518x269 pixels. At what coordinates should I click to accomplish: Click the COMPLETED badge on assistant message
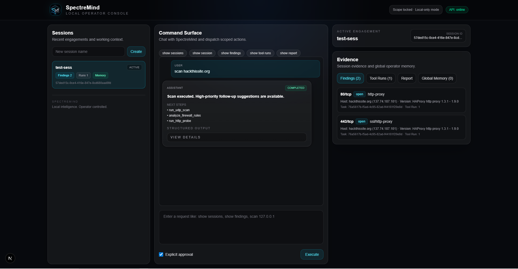(x=296, y=88)
